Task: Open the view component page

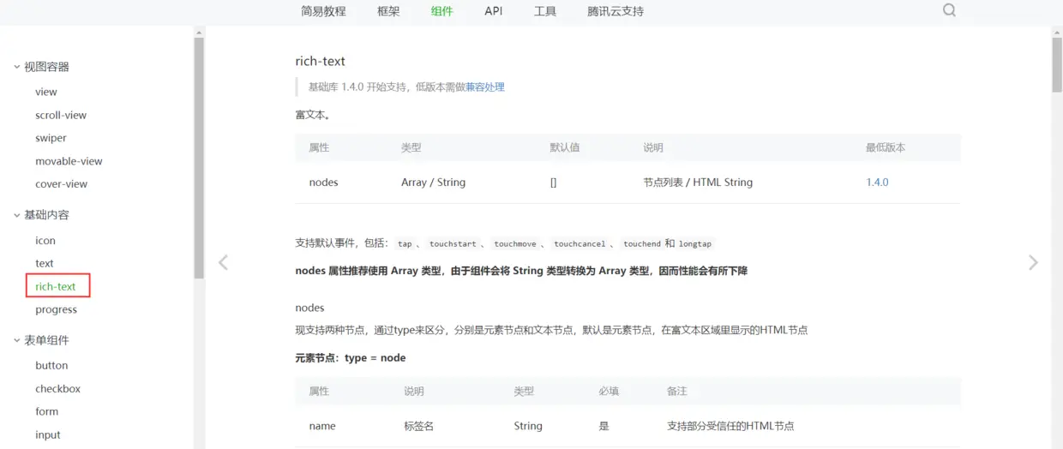Action: click(46, 92)
